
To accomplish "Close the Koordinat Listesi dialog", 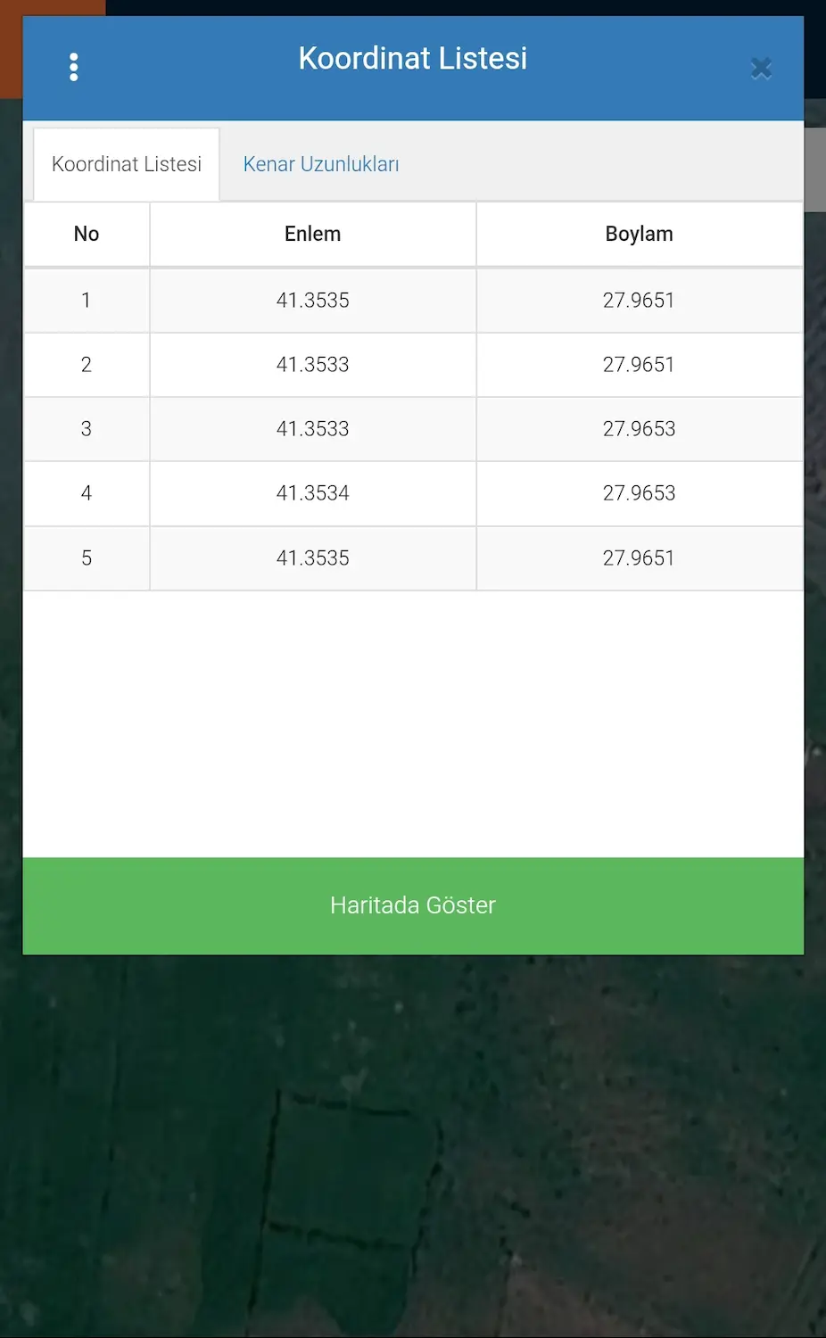I will click(x=761, y=68).
